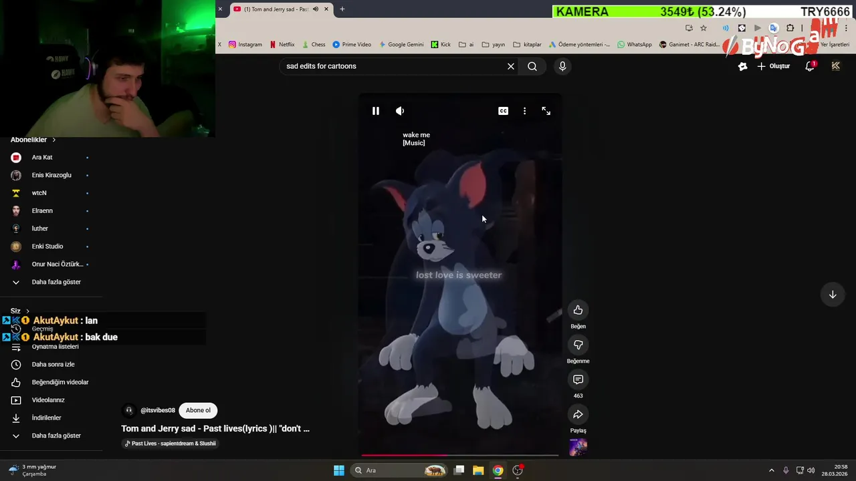
Task: Expand the Siz section chevron
Action: pyautogui.click(x=27, y=311)
